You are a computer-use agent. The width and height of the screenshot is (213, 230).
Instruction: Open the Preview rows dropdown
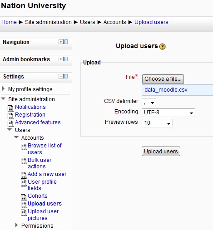click(157, 123)
